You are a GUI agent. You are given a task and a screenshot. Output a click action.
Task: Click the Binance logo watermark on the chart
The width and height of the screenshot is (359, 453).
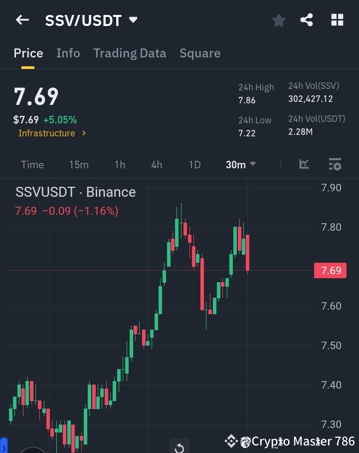coord(231,441)
